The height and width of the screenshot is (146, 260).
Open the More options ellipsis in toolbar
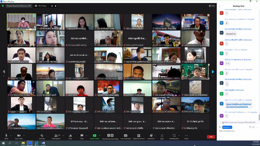point(186,136)
